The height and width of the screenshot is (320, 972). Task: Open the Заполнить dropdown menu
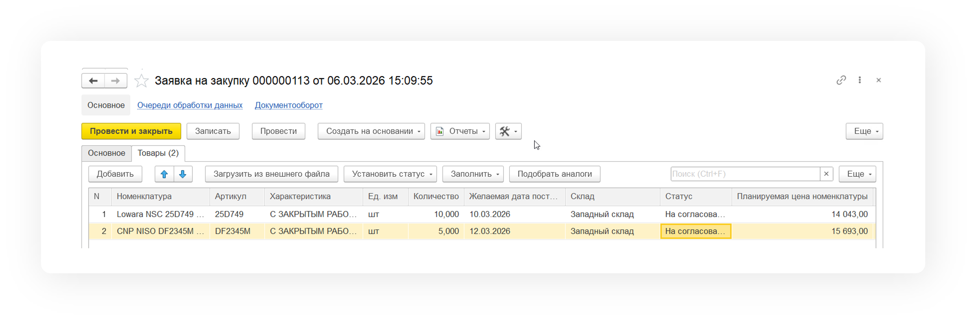473,174
